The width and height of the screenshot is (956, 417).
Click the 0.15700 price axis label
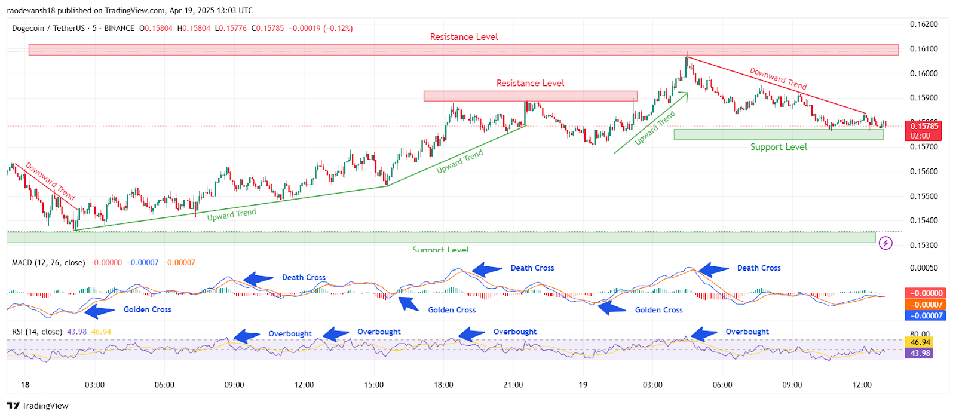pyautogui.click(x=924, y=147)
